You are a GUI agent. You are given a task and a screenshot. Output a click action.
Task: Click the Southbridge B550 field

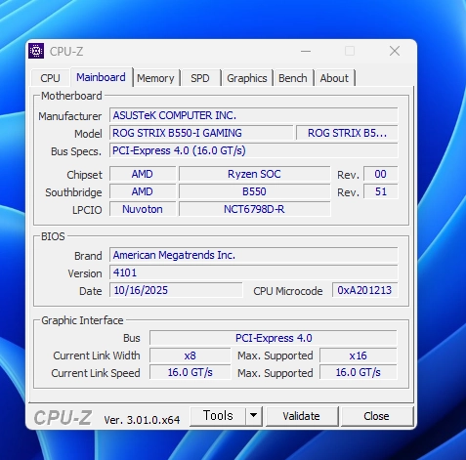pos(254,191)
